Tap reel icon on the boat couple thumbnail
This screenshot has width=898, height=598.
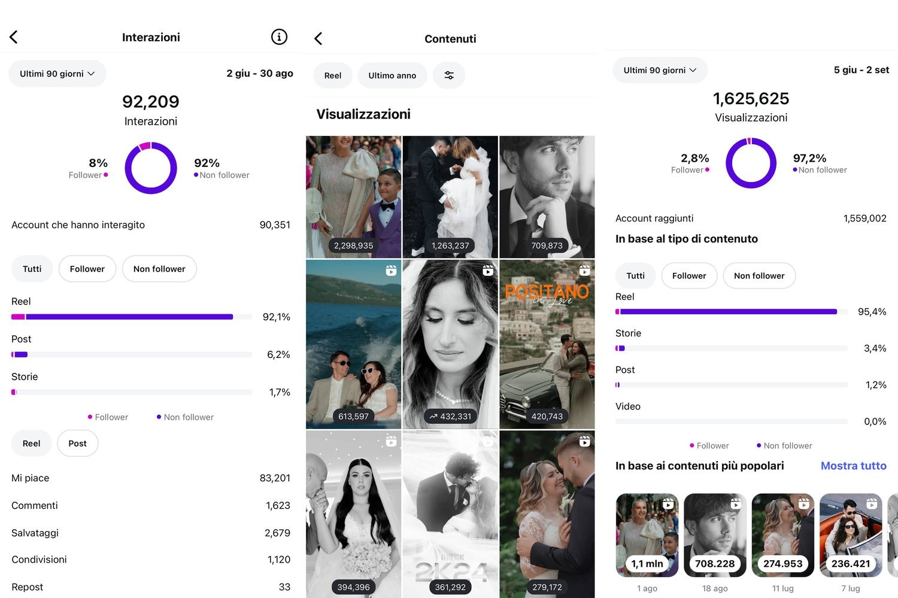point(391,271)
